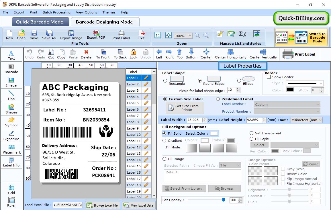Click Print Label in File Tools
This screenshot has height=210, width=331.
point(121,35)
